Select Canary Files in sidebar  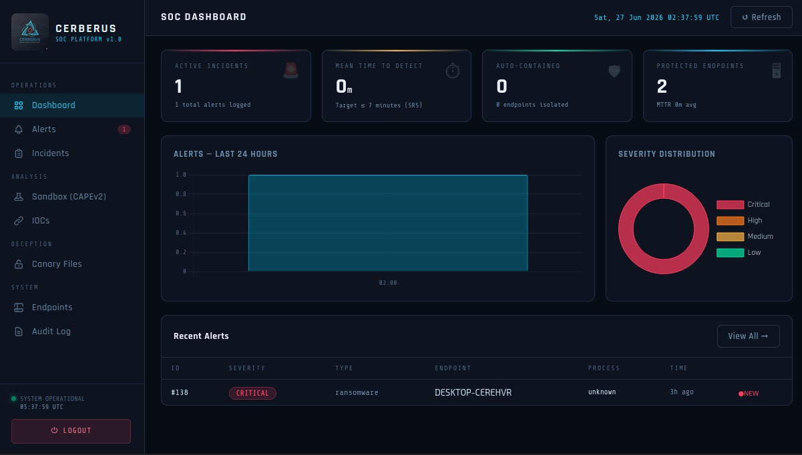[72, 264]
